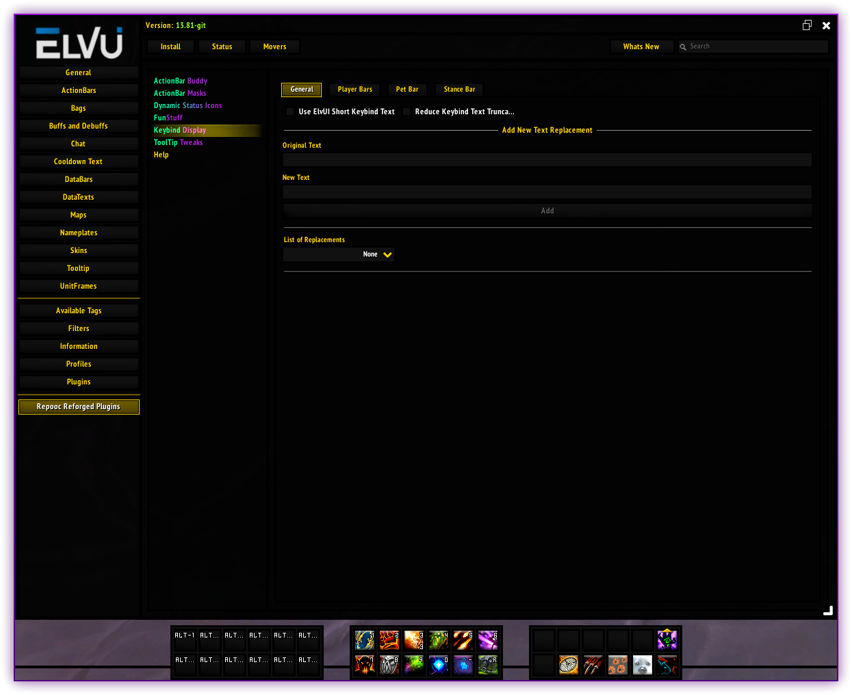The image size is (852, 695).
Task: Click the resize grip at the window's bottom-right corner
Action: coord(828,610)
